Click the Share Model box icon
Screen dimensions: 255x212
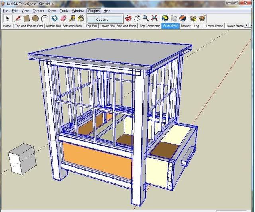click(202, 18)
